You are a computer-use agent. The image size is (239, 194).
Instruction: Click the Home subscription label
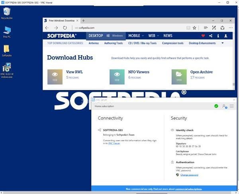104,106
